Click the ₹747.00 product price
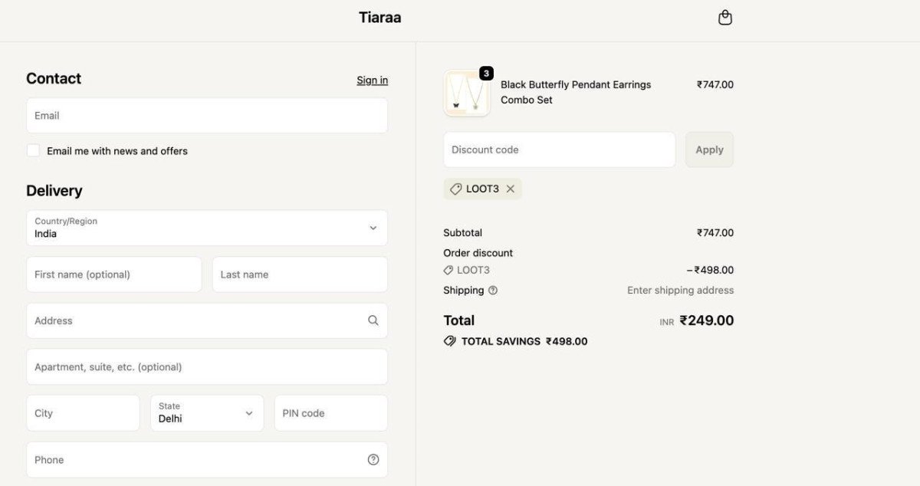920x486 pixels. point(715,84)
